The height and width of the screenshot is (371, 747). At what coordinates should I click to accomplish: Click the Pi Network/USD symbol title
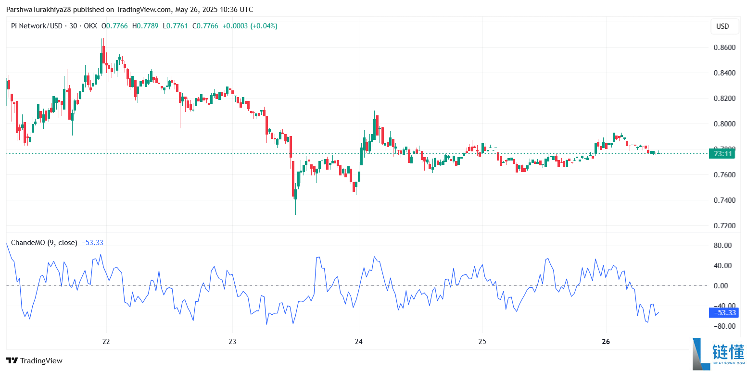coord(37,26)
